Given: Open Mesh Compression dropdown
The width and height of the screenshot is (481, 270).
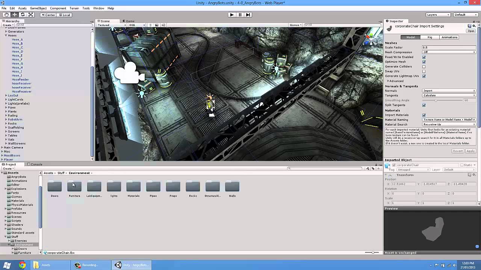Looking at the screenshot, I should point(449,52).
